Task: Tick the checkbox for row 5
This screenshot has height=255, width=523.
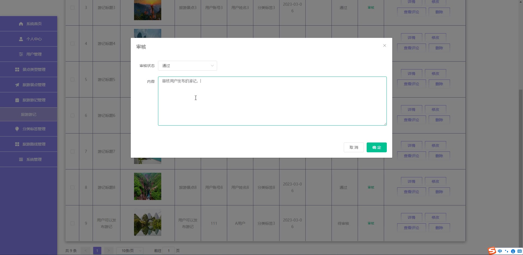Action: pos(72,80)
